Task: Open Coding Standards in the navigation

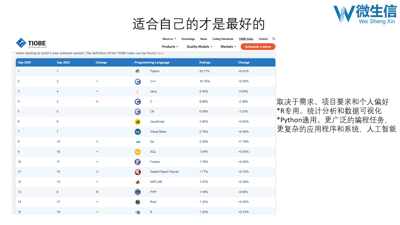Action: click(223, 39)
